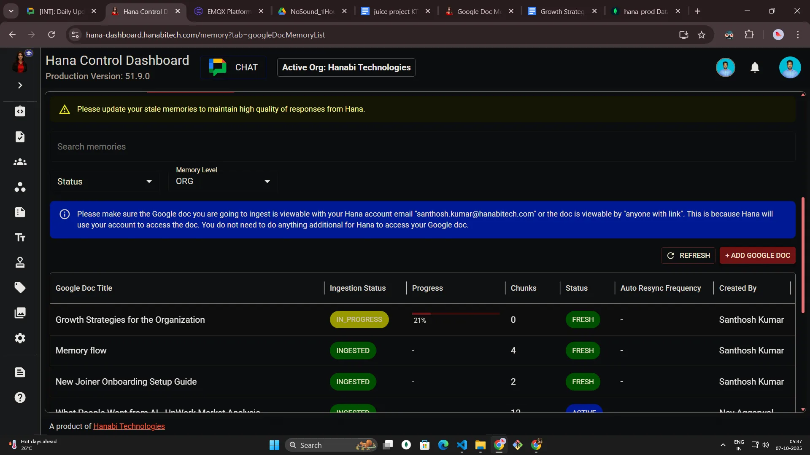Switch to the EMQX Platform tab
Screen dimensions: 810x455
point(228,11)
